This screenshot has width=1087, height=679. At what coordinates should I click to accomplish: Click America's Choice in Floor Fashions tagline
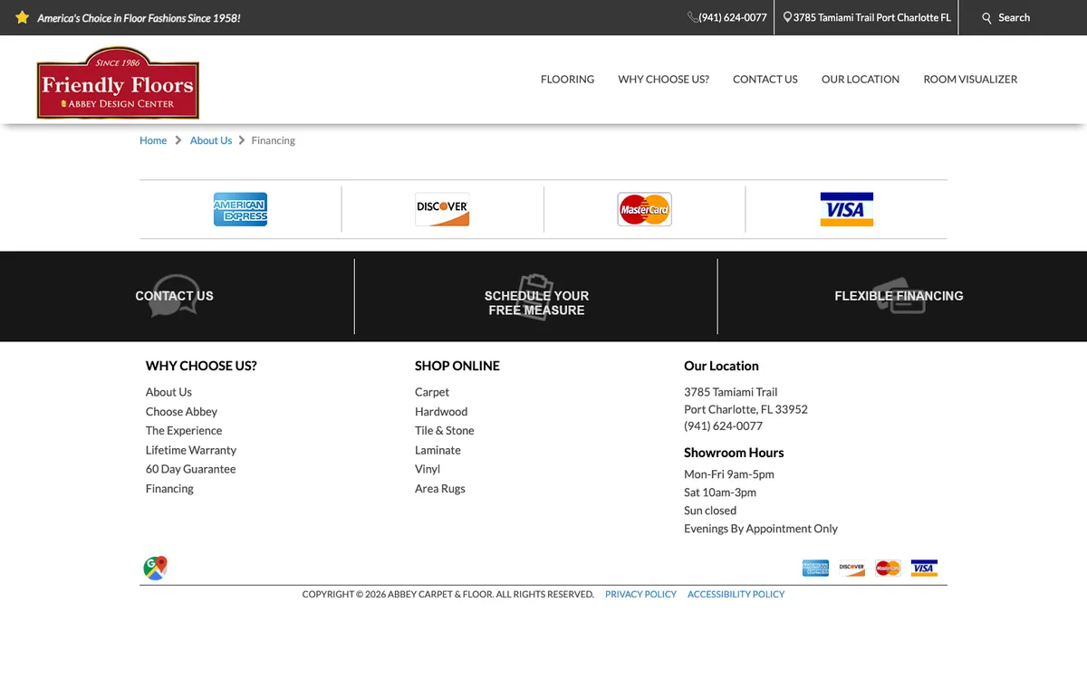point(139,18)
